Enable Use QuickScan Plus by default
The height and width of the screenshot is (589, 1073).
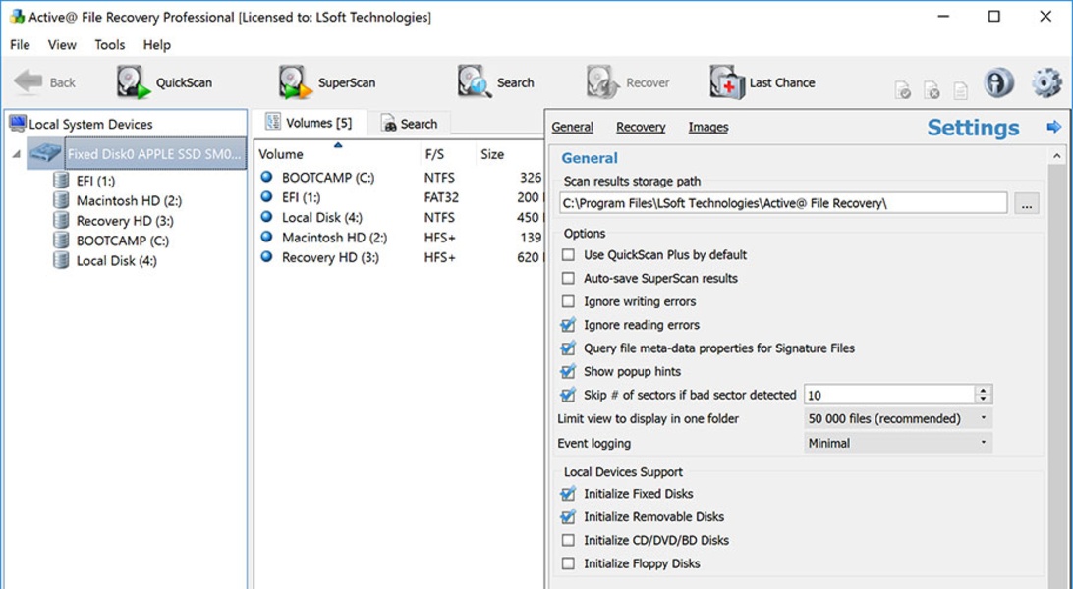tap(568, 255)
